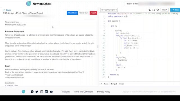Start Take a Tour
Viewport: 180px width, 101px height.
(84, 13)
